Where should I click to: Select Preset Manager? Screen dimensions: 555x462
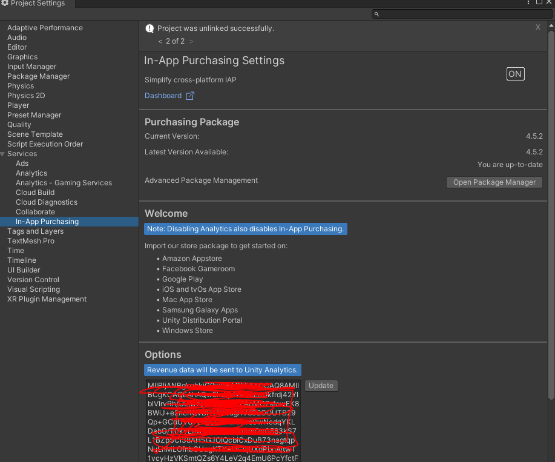click(x=34, y=114)
